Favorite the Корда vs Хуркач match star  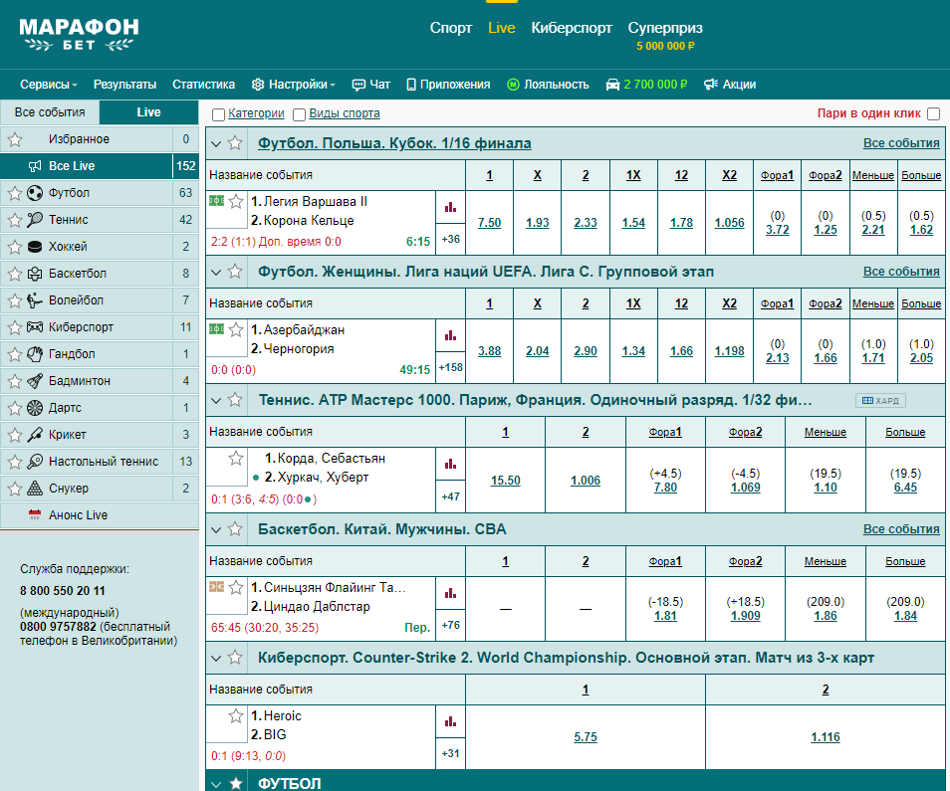click(x=236, y=458)
